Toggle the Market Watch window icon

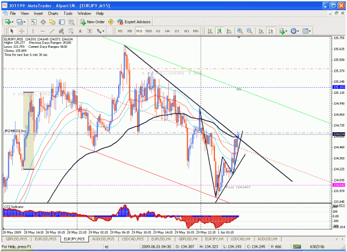point(34,22)
